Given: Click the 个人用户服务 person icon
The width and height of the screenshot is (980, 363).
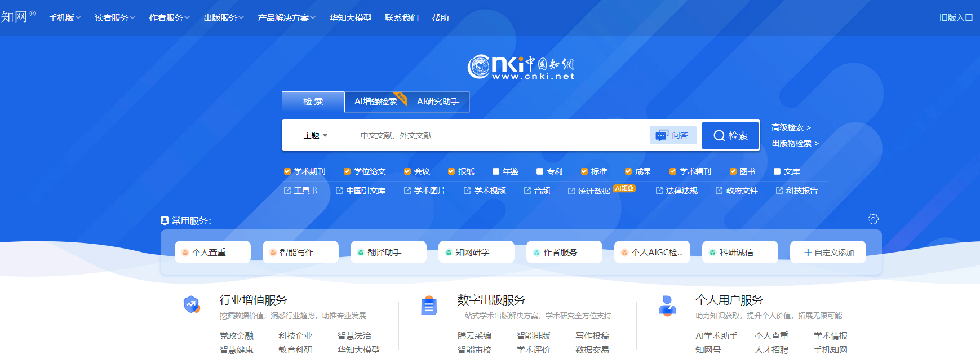Looking at the screenshot, I should pyautogui.click(x=667, y=306).
